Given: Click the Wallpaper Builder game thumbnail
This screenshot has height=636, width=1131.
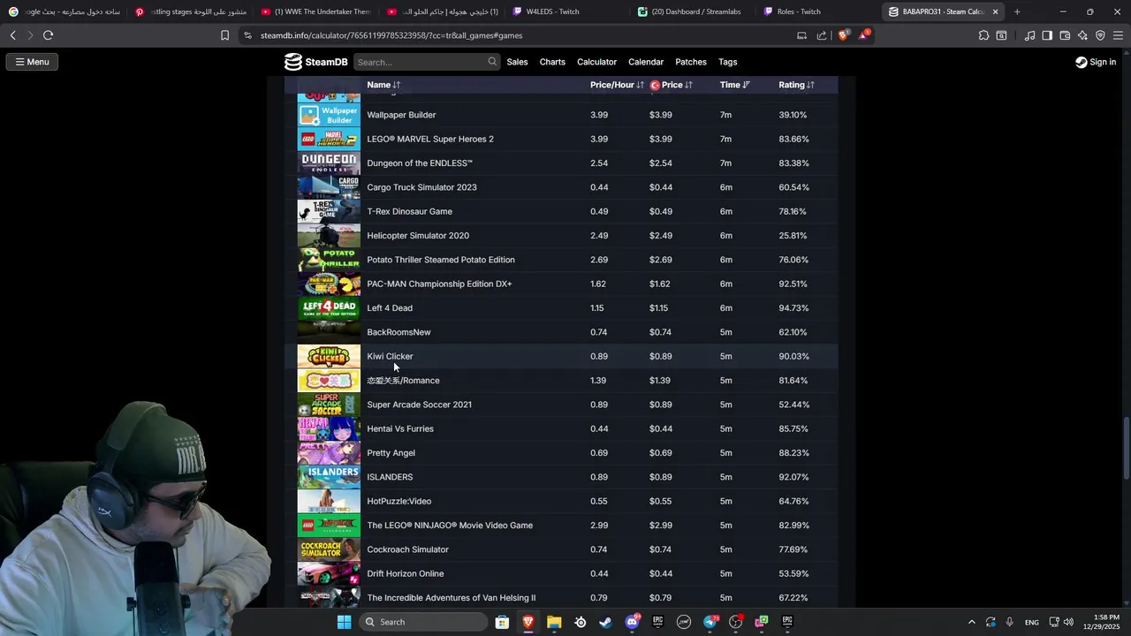Looking at the screenshot, I should click(x=329, y=115).
